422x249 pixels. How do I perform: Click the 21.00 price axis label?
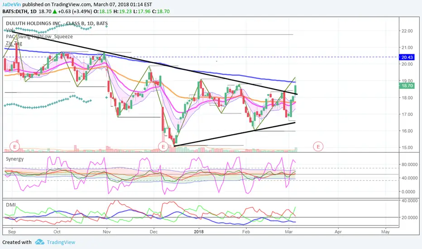407,48
